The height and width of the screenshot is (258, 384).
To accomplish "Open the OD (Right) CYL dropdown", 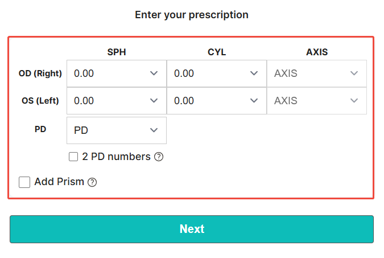I will tap(217, 73).
